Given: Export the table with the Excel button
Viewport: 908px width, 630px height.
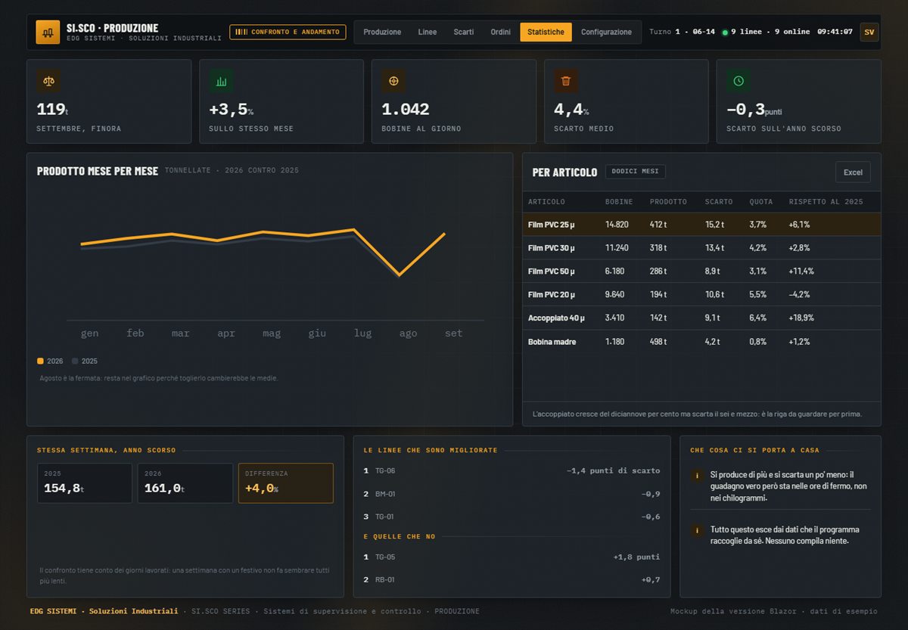Looking at the screenshot, I should click(853, 172).
